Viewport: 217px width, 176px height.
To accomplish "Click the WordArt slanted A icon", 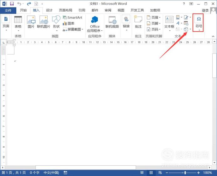I will click(x=178, y=23).
